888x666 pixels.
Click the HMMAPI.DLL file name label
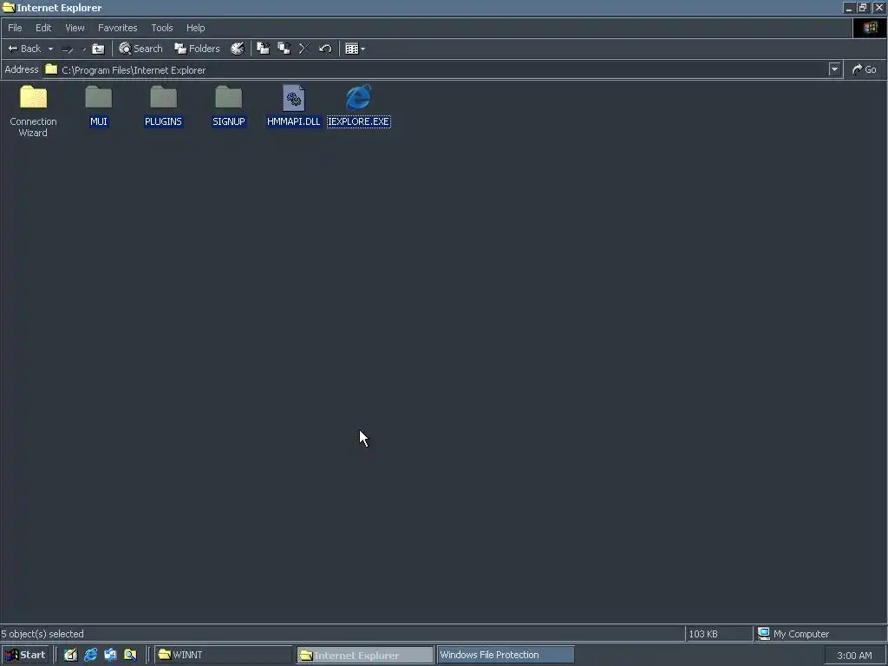coord(293,121)
